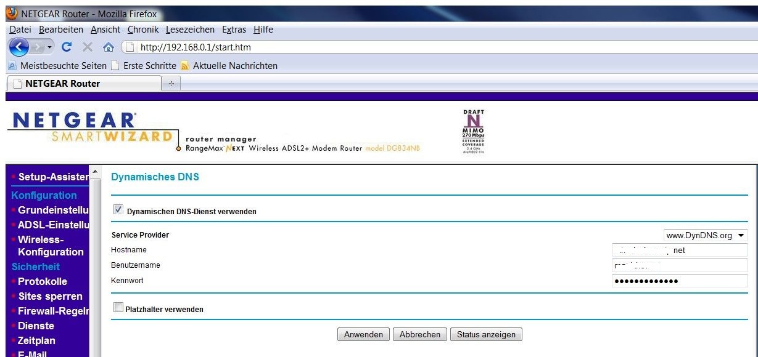
Task: Open the Datei menu
Action: 20,30
